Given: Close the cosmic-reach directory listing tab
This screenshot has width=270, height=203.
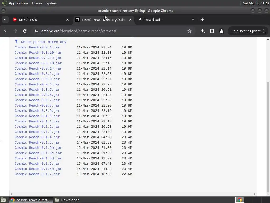Looking at the screenshot, I should [130, 20].
